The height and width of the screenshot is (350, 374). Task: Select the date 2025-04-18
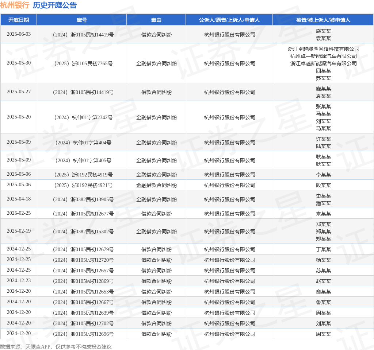pyautogui.click(x=19, y=199)
